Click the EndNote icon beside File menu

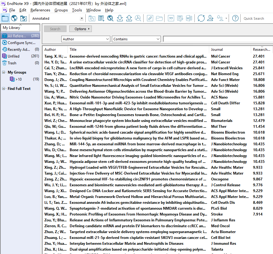coord(5,10)
